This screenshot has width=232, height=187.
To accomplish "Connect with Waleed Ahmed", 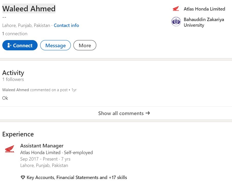I will tap(20, 45).
